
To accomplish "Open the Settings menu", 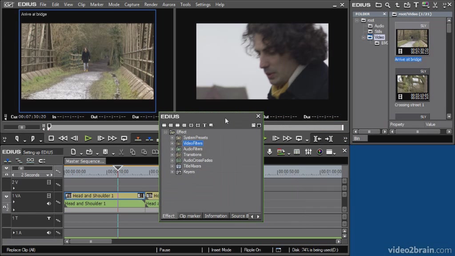I will (203, 4).
